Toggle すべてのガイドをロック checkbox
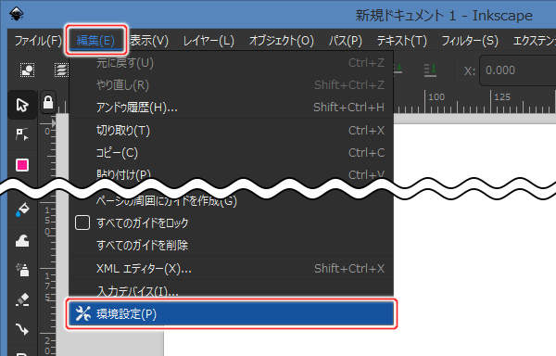The image size is (556, 356). pos(82,222)
